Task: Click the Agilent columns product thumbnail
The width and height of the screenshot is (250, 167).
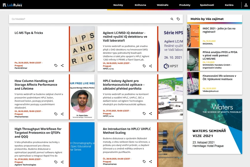Action: click(171, 97)
